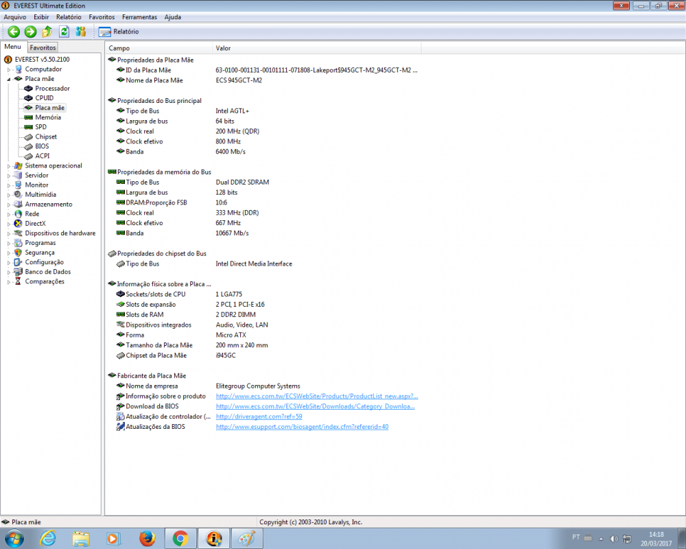Click the folder Up level toolbar icon
This screenshot has height=549, width=686.
pyautogui.click(x=47, y=32)
